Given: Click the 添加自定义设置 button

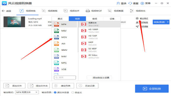Looking at the screenshot, I should [x=99, y=78].
